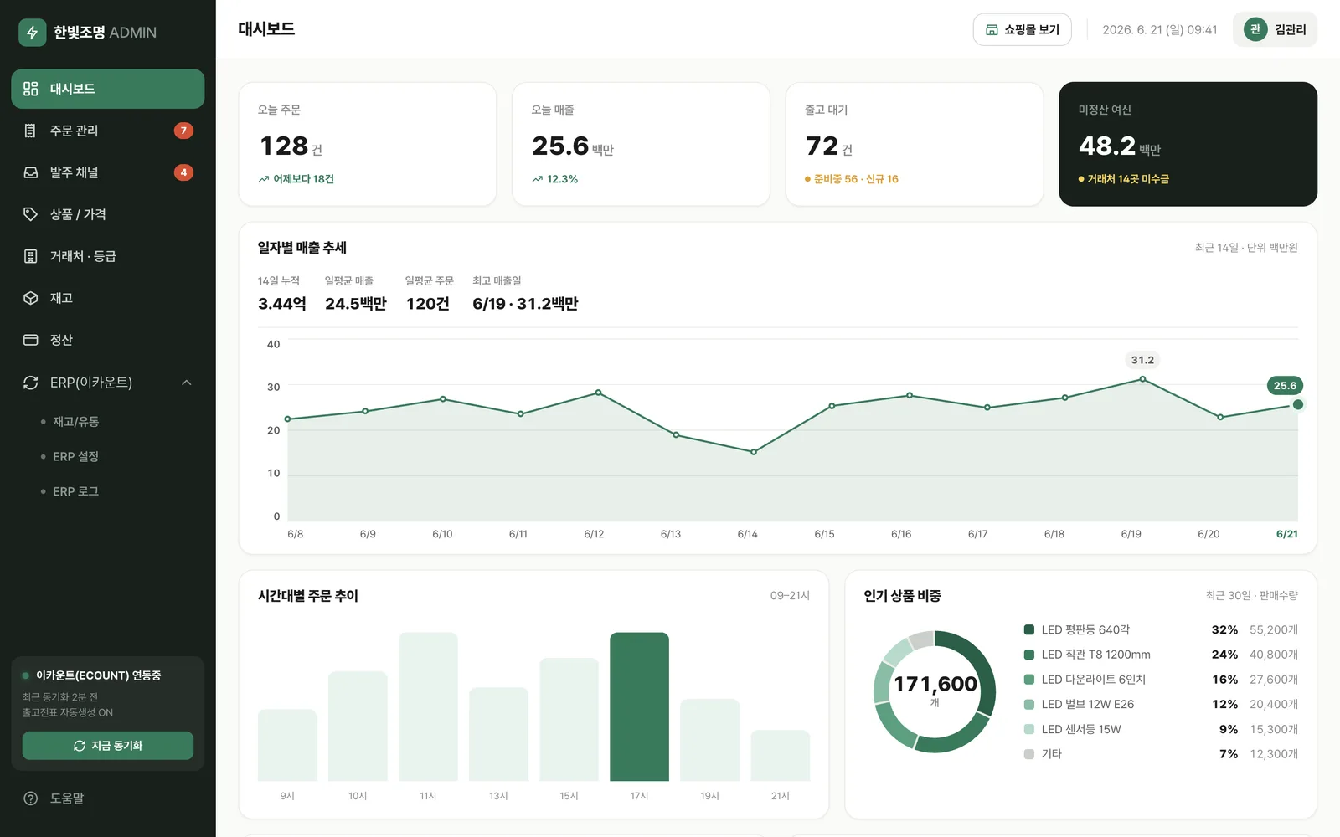Click the 발주 채널 inbox icon
The width and height of the screenshot is (1340, 837).
pyautogui.click(x=31, y=172)
